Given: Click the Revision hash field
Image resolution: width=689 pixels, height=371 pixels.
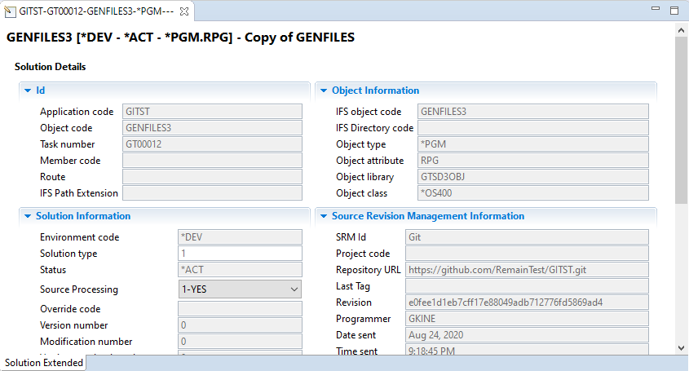Looking at the screenshot, I should click(526, 303).
